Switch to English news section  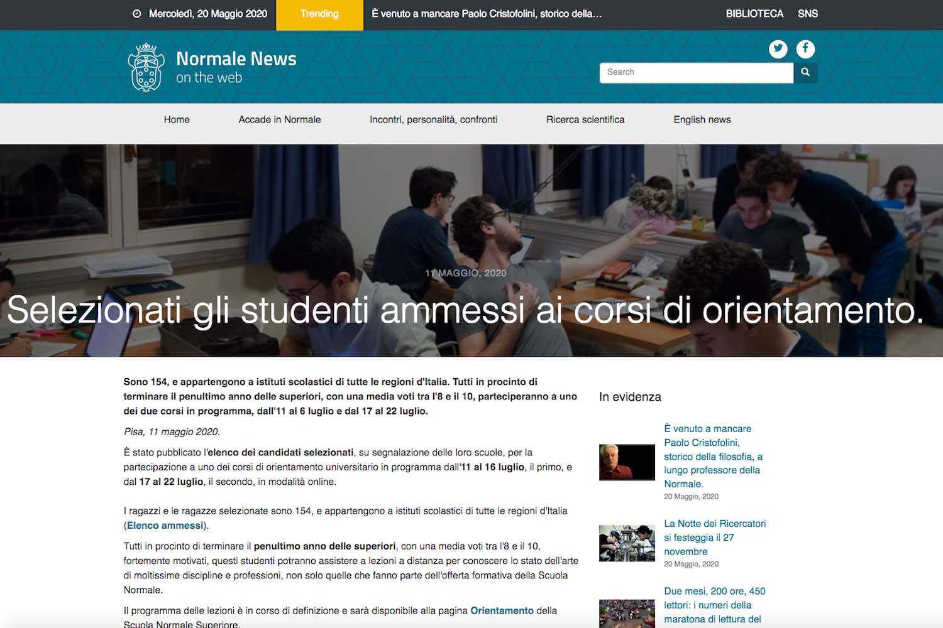702,120
